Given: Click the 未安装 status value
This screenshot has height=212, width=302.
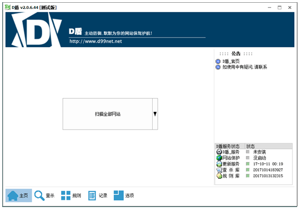Looking at the screenshot, I should (259, 152).
